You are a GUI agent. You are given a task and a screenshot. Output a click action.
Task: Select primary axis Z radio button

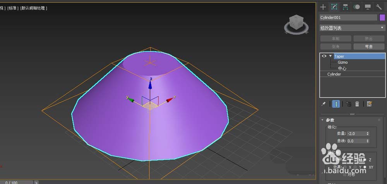365,160
